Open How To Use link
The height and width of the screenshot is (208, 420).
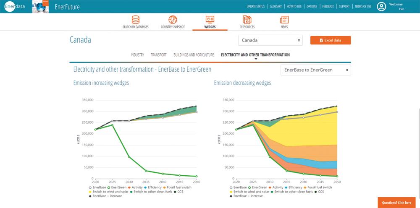(294, 6)
